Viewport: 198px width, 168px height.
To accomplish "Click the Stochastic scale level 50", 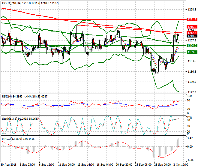I will pyautogui.click(x=188, y=126).
